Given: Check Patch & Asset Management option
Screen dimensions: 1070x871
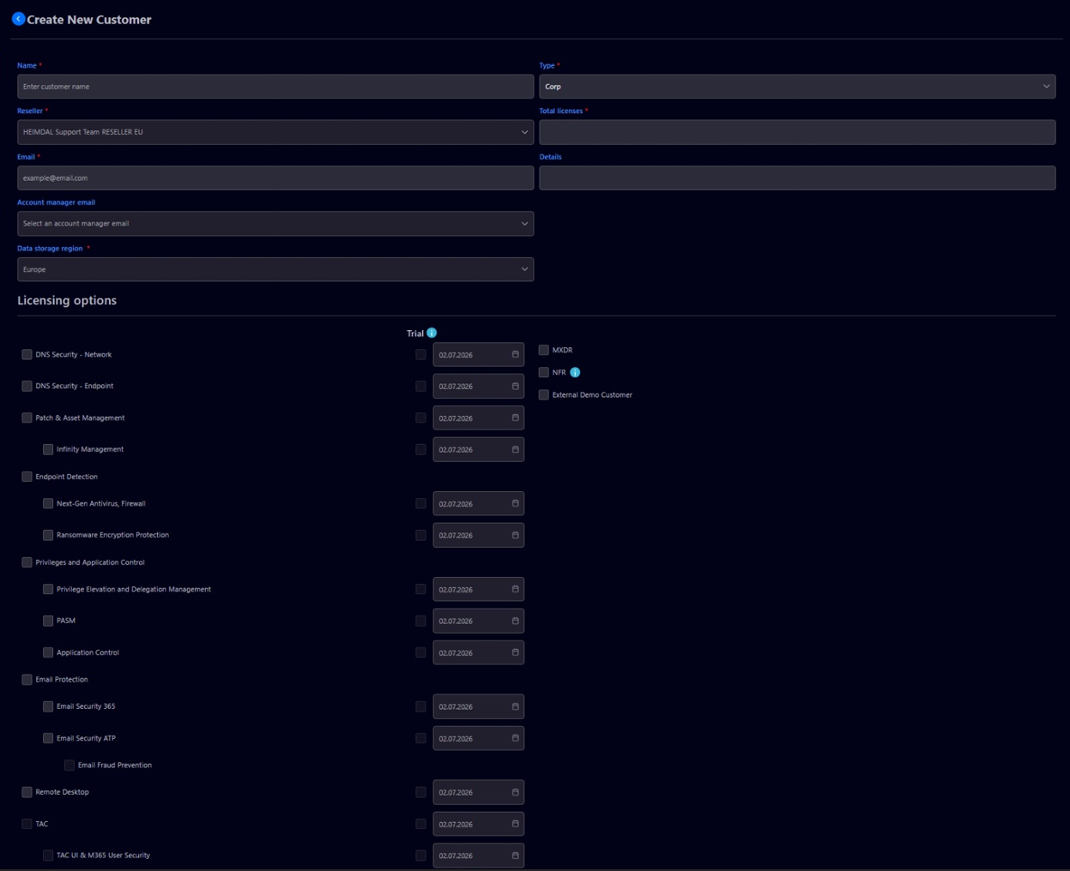Looking at the screenshot, I should pos(27,417).
